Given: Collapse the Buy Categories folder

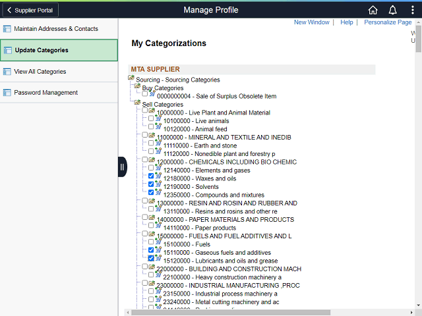Looking at the screenshot, I should point(137,86).
